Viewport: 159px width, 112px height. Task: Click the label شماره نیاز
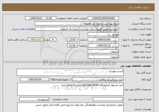(145, 18)
